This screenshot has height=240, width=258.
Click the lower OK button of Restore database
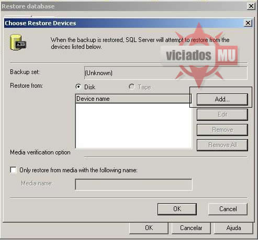point(149,228)
